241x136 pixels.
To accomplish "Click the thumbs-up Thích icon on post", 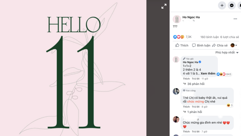I will point(177,45).
